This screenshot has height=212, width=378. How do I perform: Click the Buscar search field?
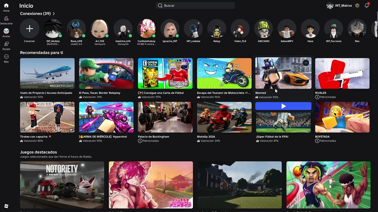[x=195, y=6]
